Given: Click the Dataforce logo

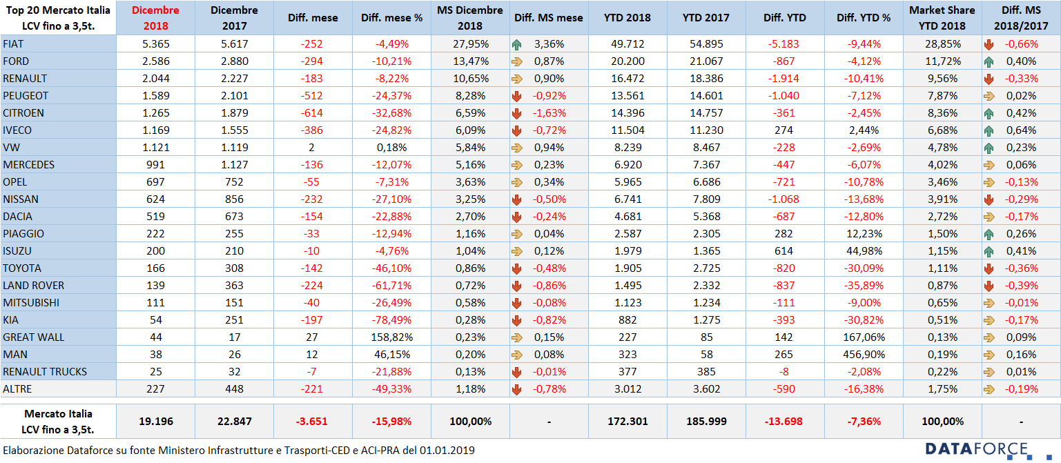Looking at the screenshot, I should coord(988,449).
